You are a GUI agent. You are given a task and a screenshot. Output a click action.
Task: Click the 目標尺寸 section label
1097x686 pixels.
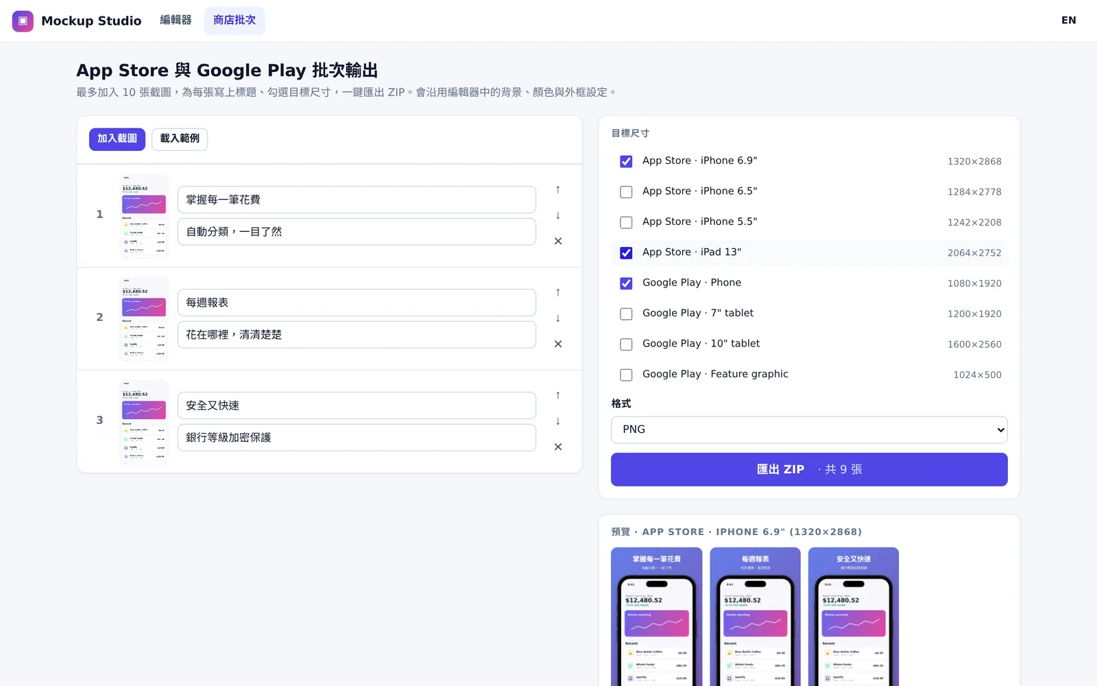630,133
